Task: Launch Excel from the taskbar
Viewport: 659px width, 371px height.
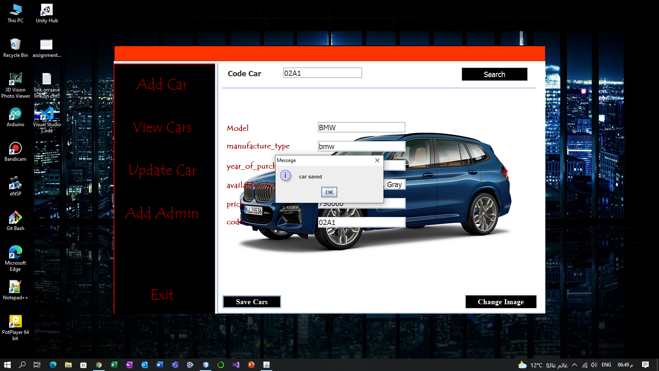Action: click(114, 365)
